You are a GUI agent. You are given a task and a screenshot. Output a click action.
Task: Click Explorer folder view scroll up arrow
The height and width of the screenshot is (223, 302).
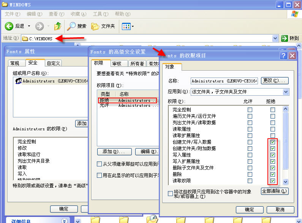299,46
